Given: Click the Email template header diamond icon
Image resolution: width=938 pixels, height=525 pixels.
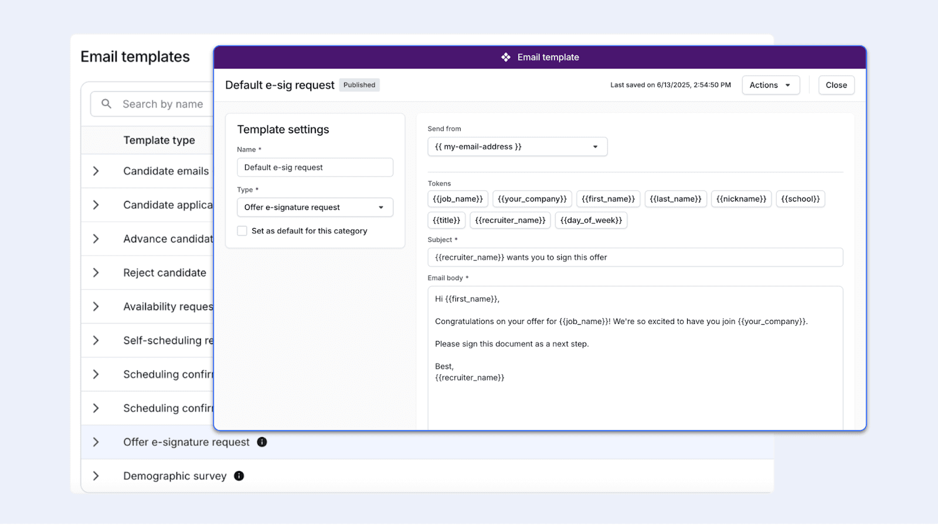Looking at the screenshot, I should (506, 57).
